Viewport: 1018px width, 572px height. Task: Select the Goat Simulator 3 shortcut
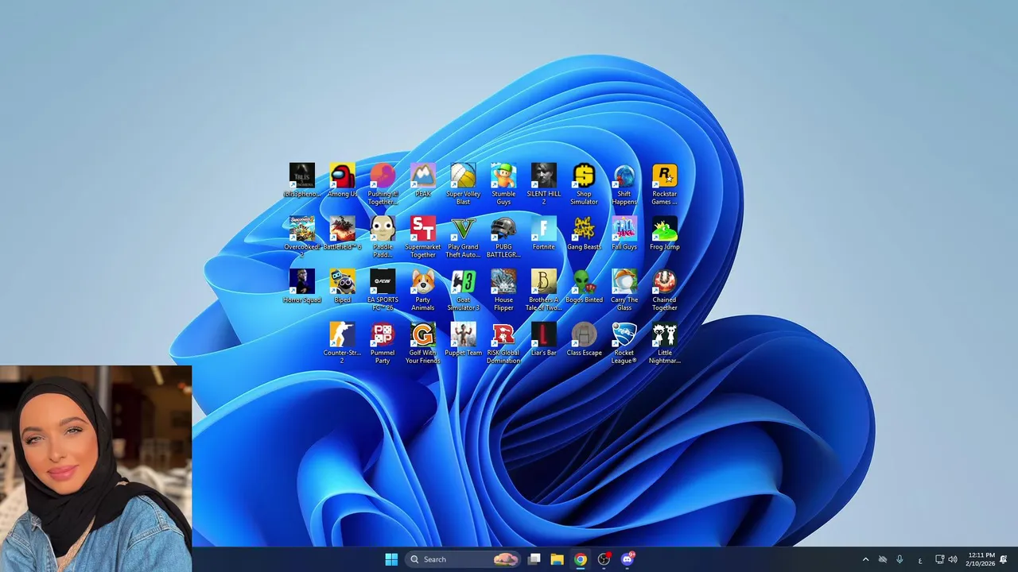(463, 290)
